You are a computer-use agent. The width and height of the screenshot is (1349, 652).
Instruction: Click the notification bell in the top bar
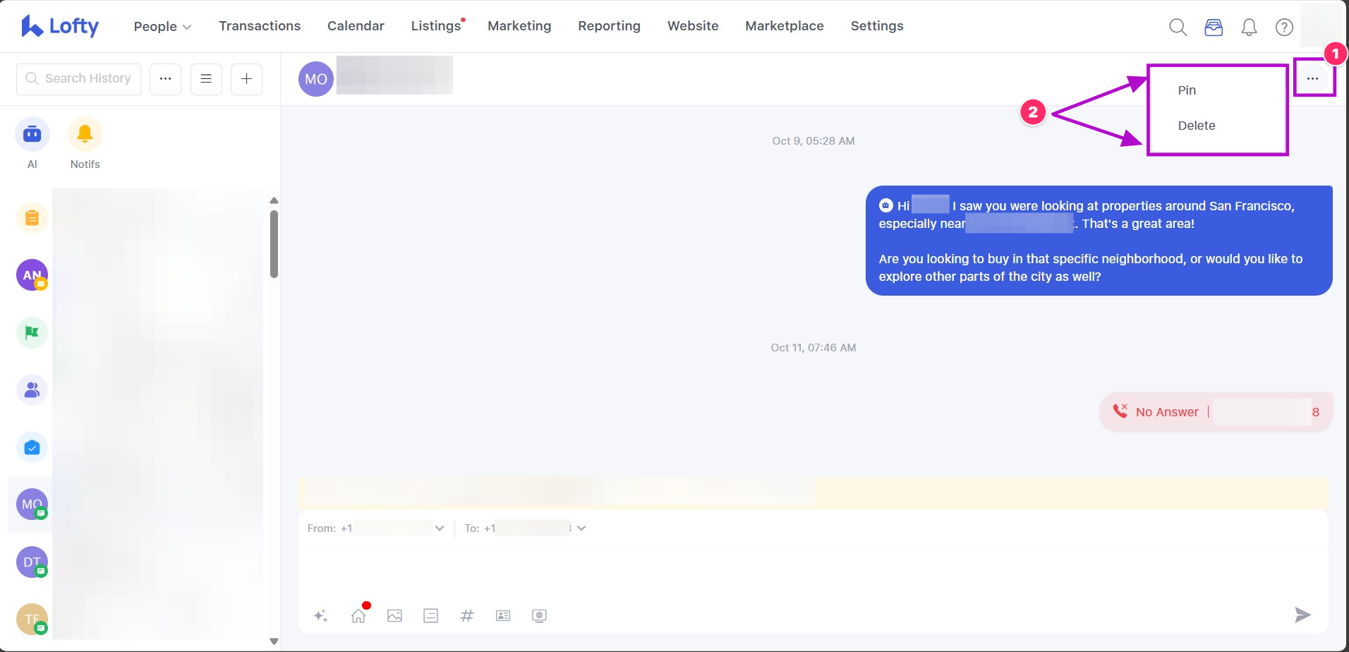(x=1249, y=28)
